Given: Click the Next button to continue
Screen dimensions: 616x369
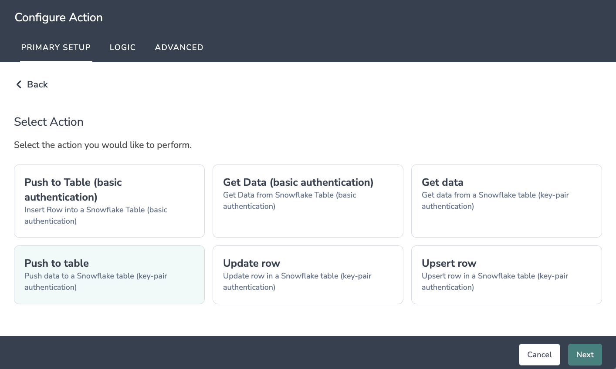Looking at the screenshot, I should [585, 355].
